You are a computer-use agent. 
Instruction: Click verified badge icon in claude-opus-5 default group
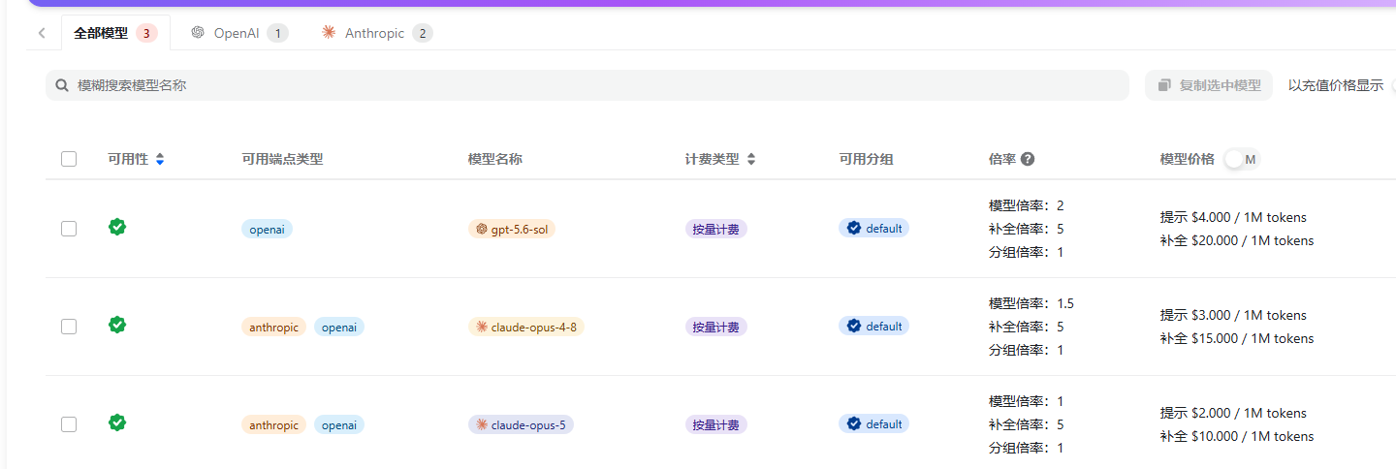[854, 423]
